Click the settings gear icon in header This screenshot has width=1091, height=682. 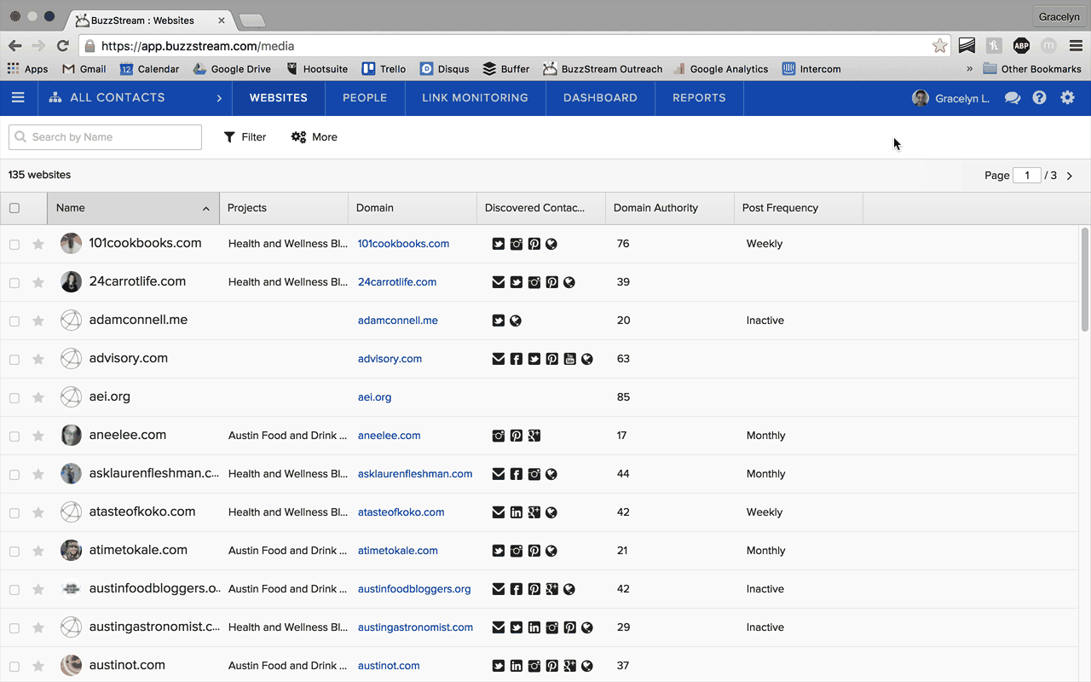pos(1067,98)
